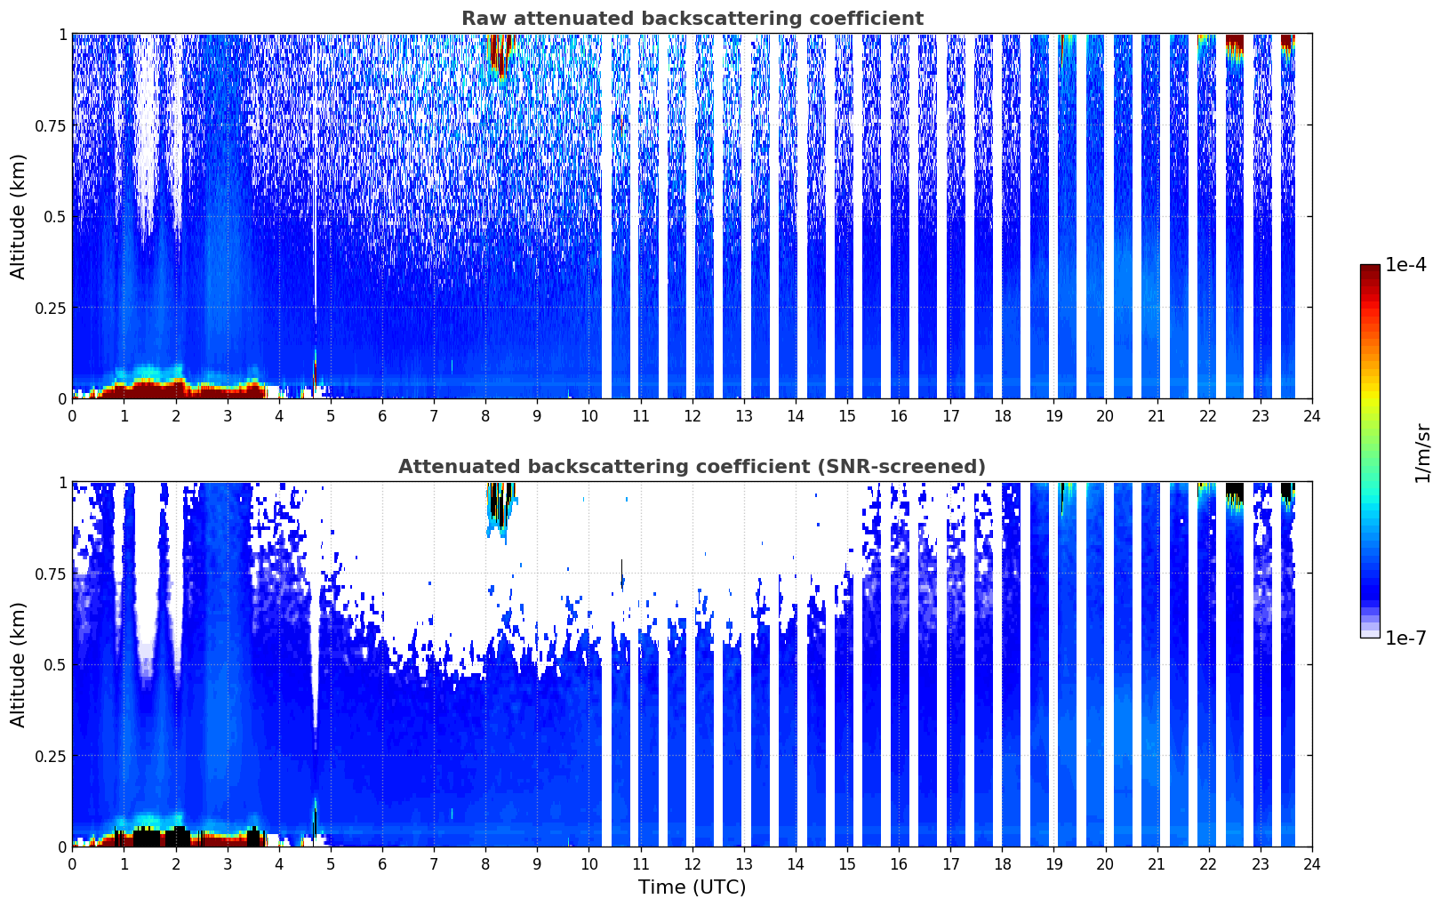1441x907 pixels.
Task: Click the dark red top of the colorbar
Action: point(1369,271)
